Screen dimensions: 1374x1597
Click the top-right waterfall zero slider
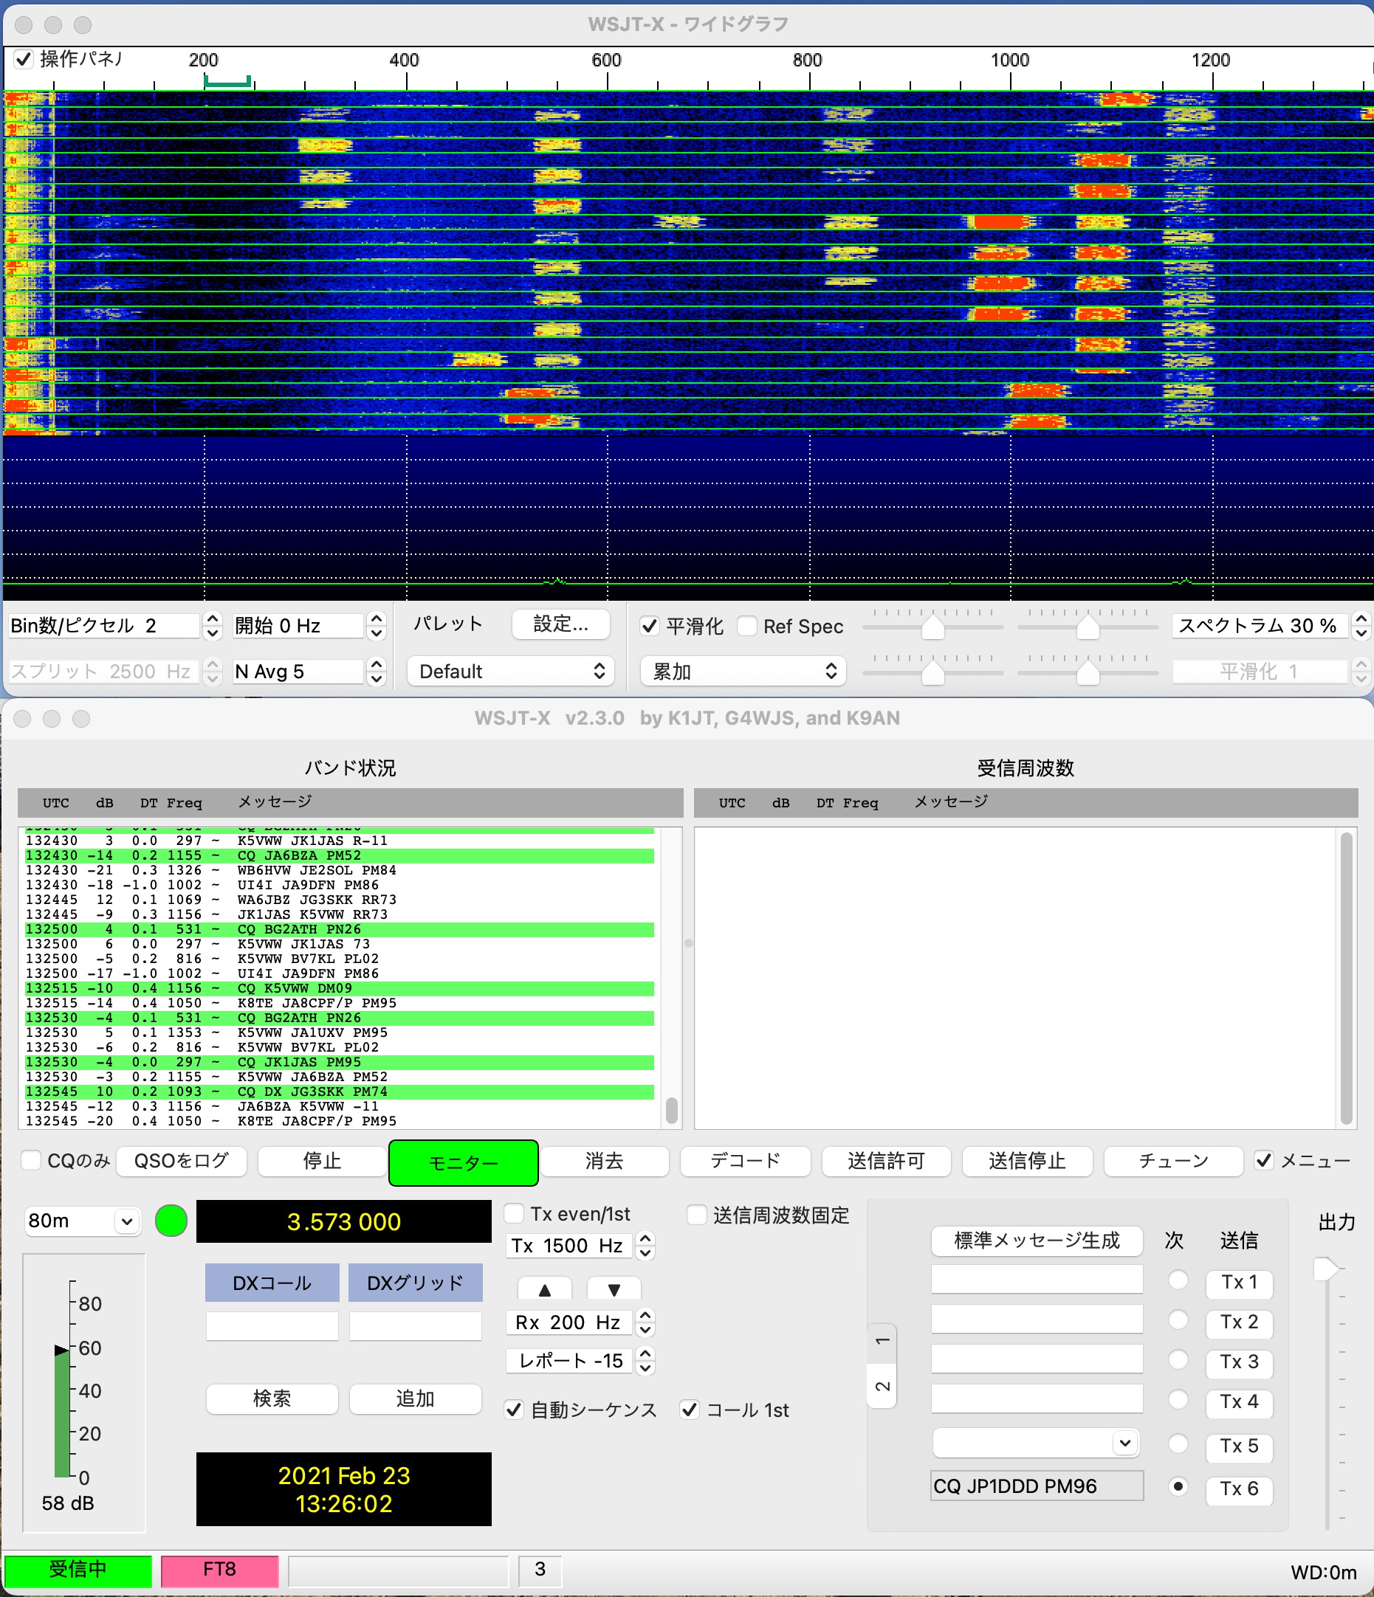tap(1088, 626)
